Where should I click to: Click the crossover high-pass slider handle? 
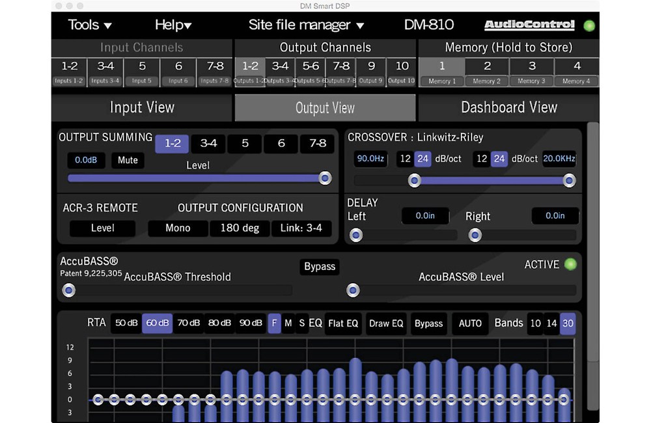coord(414,180)
